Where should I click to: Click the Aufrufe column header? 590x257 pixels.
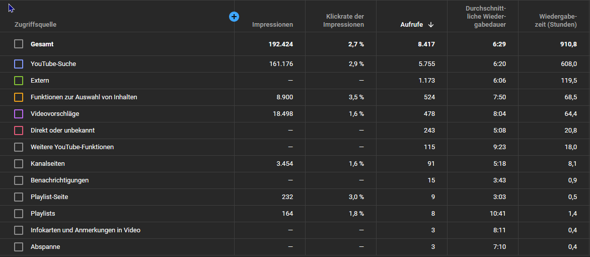[411, 25]
